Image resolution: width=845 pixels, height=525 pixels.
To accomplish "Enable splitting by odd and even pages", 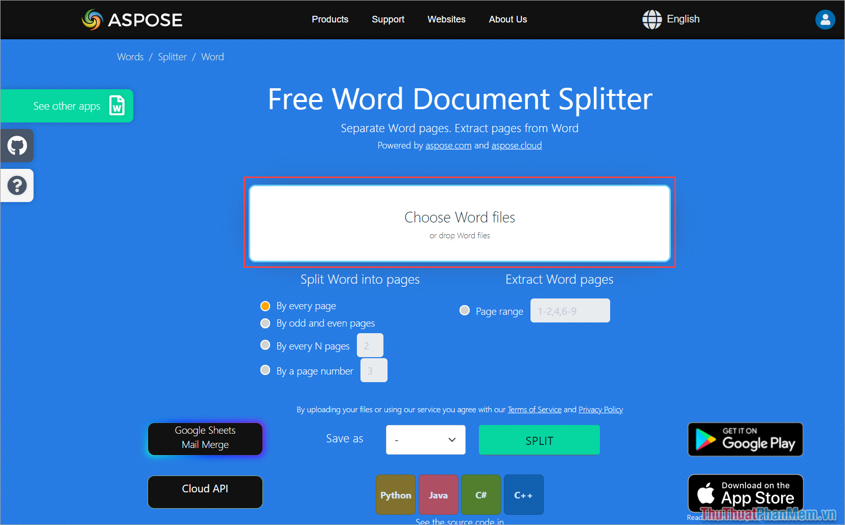I will tap(265, 323).
